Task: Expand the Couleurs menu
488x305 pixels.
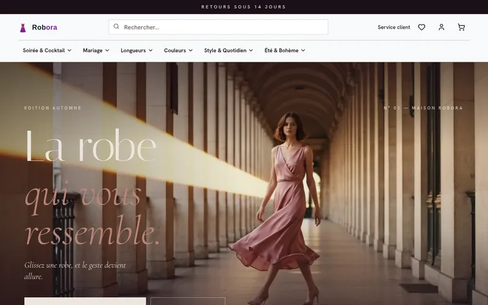Action: 178,51
